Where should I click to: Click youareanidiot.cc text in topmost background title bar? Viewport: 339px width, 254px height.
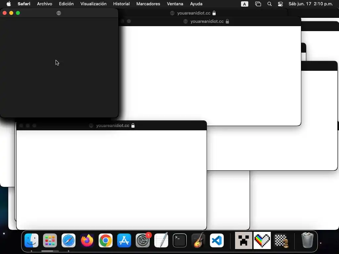pos(194,13)
